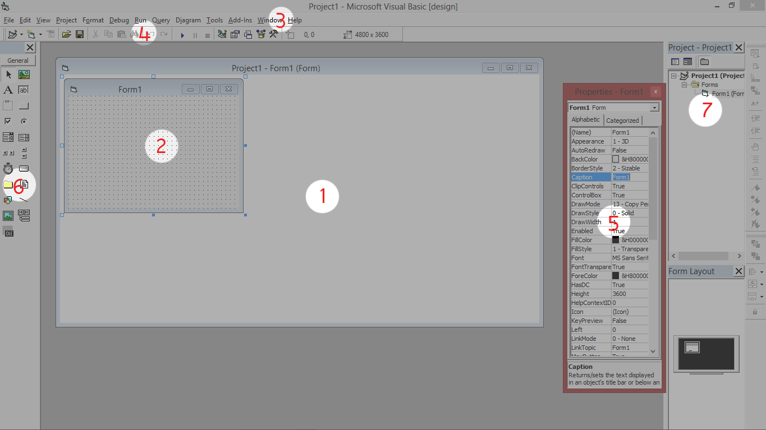
Task: Pick the CommandButton control from the toolbox
Action: [24, 105]
